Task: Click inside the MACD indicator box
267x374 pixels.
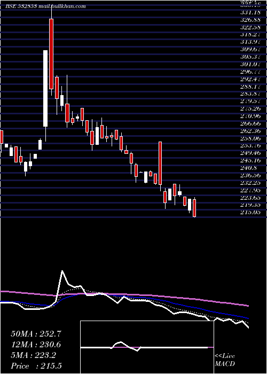Action: 147,347
